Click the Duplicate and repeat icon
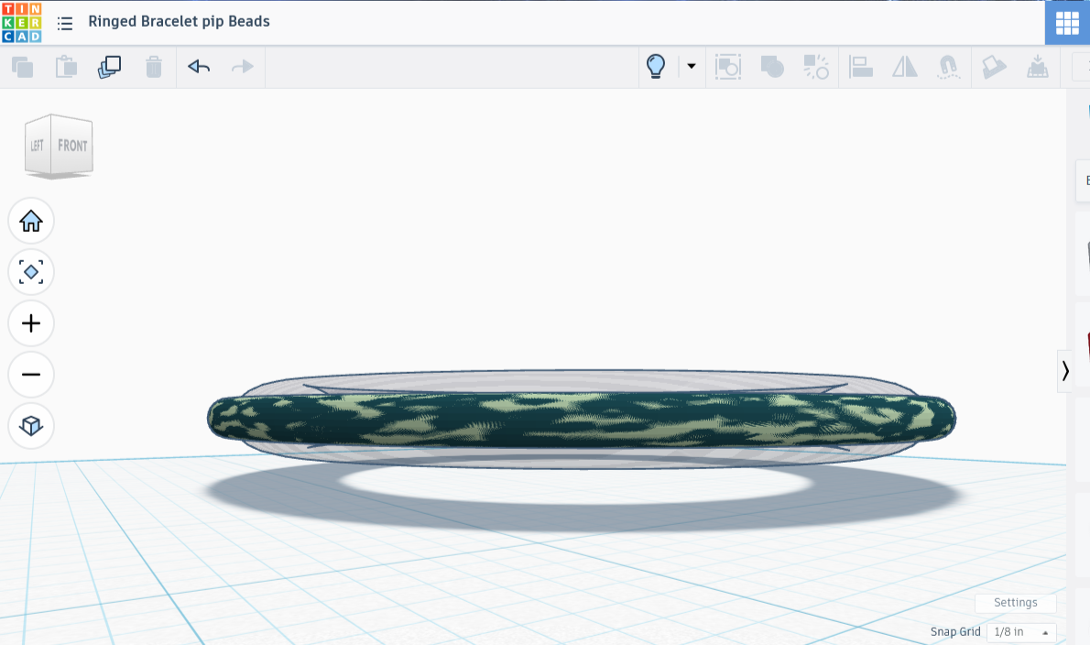 pos(109,67)
